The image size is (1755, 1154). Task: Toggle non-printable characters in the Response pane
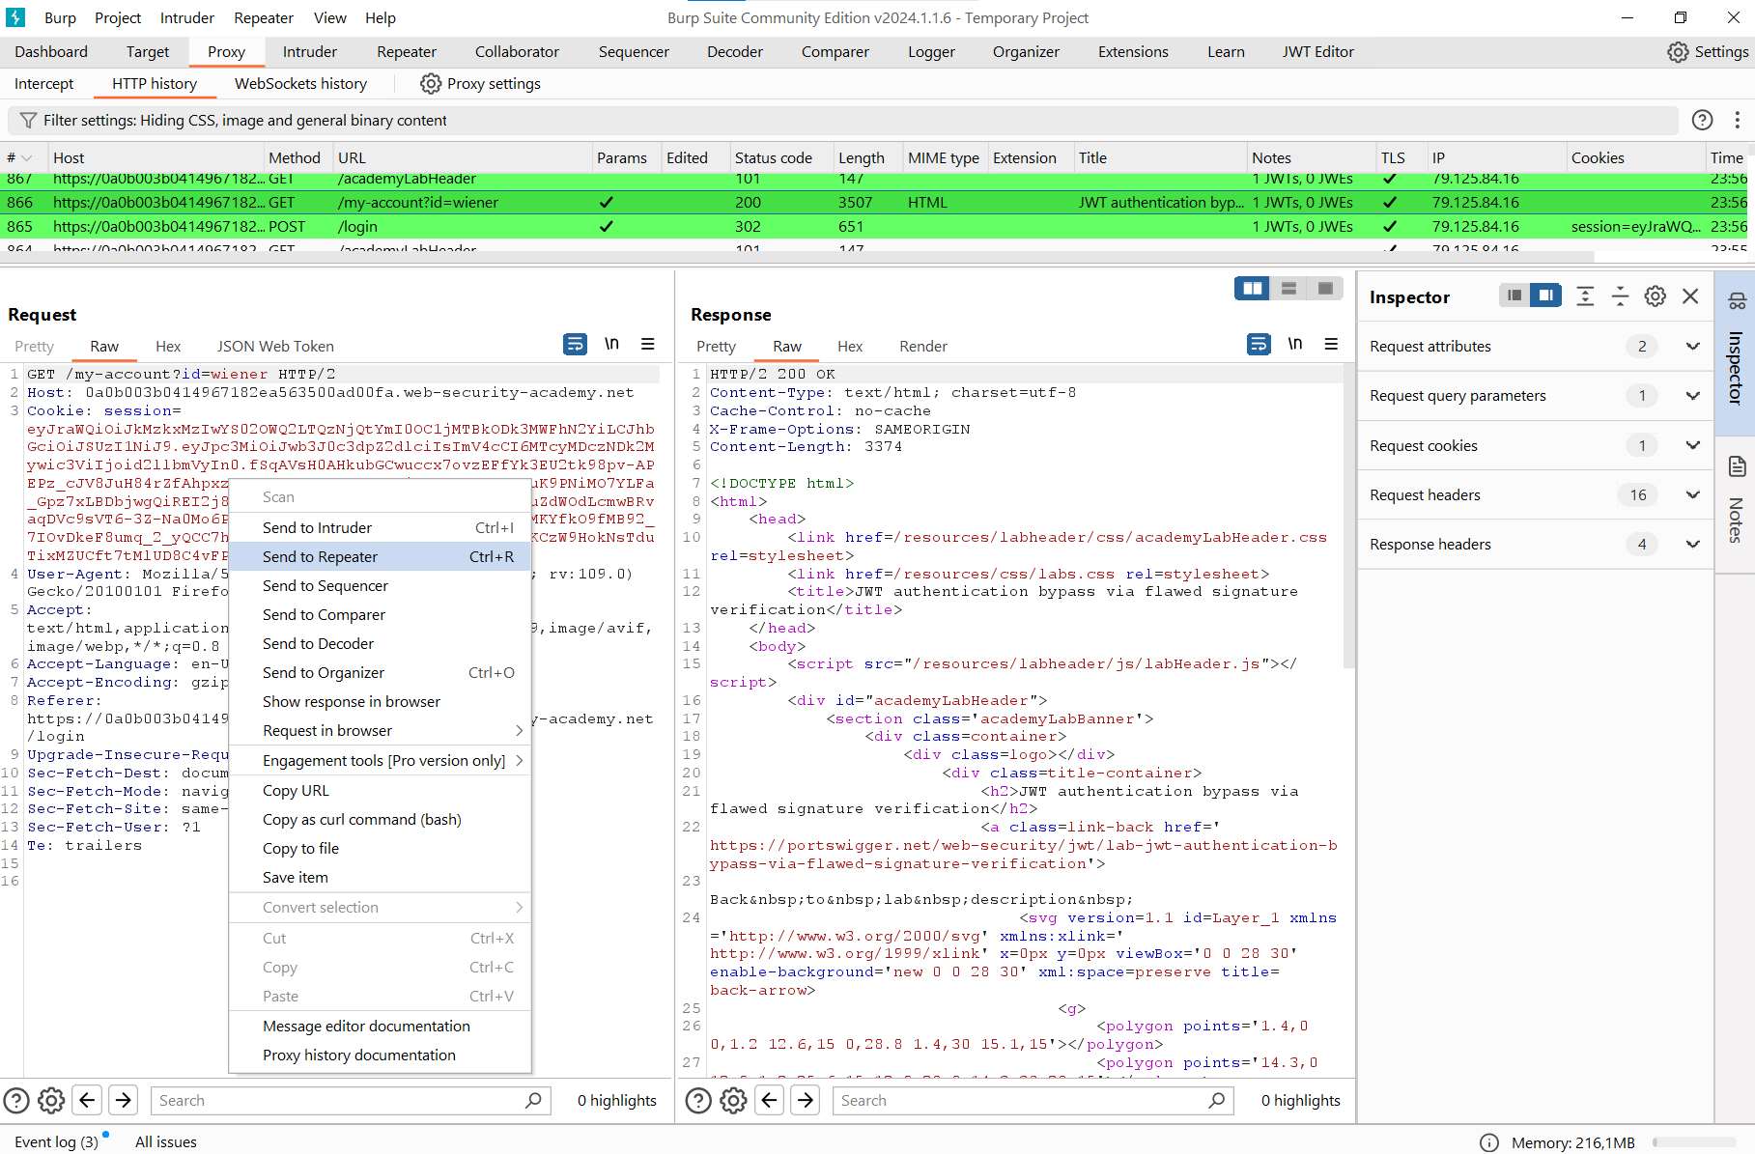point(1295,344)
